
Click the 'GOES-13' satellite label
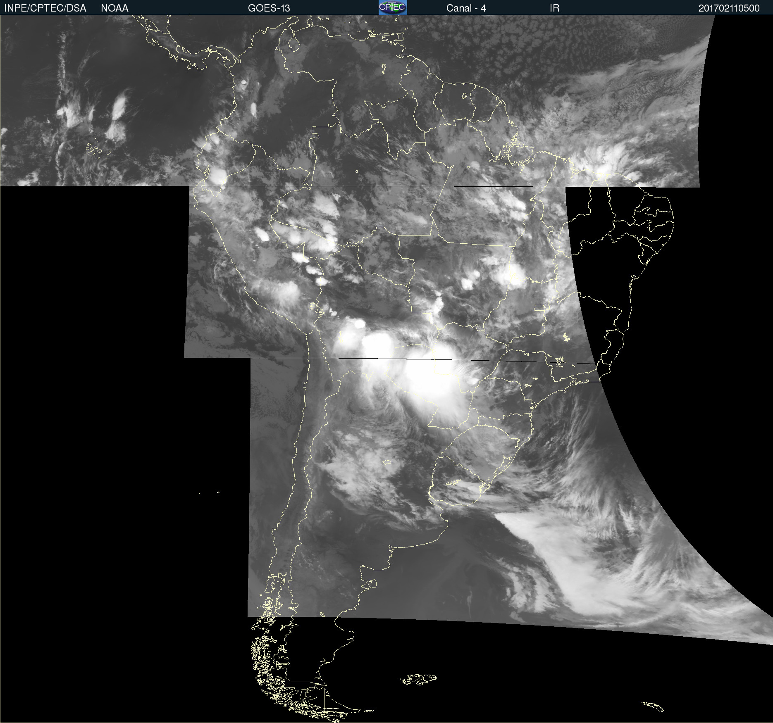[269, 8]
